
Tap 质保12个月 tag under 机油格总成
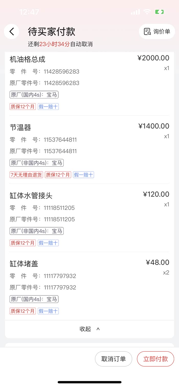[23, 107]
